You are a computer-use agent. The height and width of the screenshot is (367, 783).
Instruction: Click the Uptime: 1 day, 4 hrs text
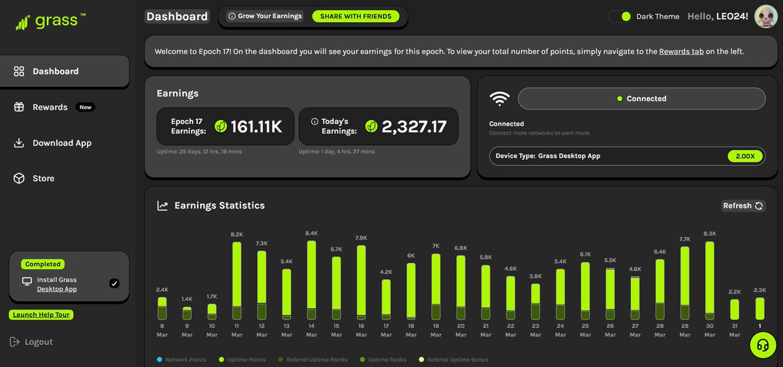[x=337, y=151]
